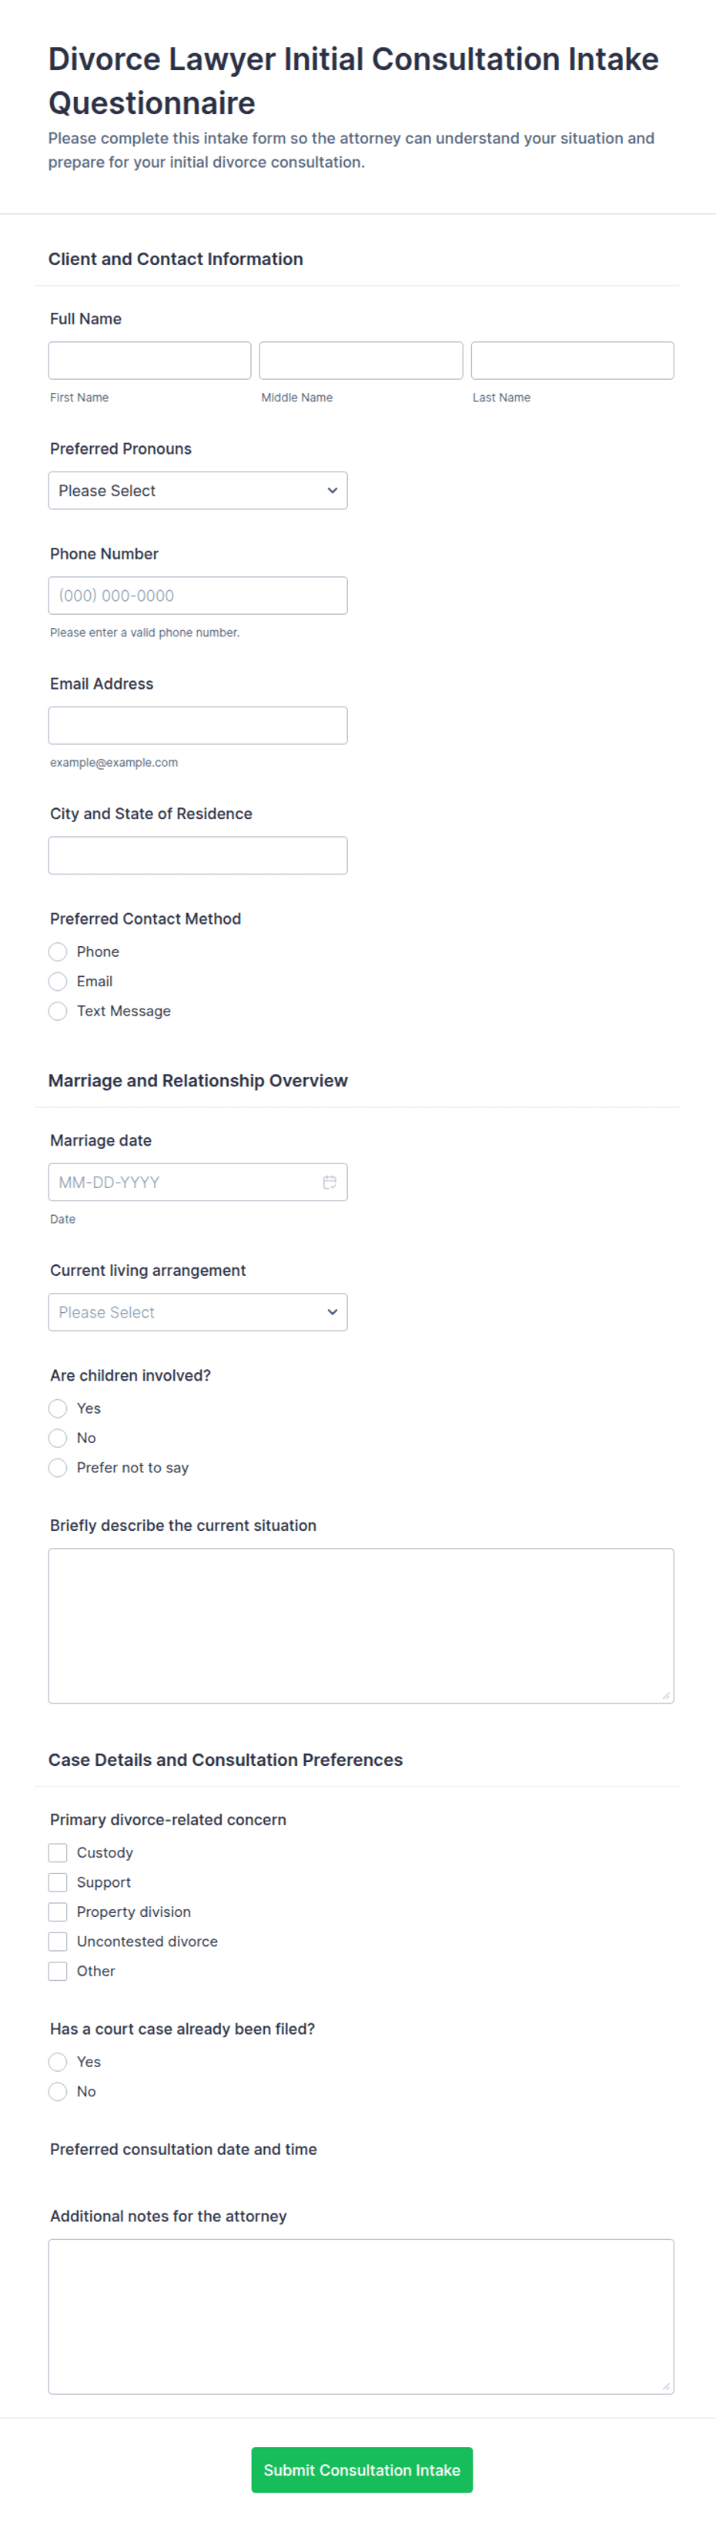
Task: Focus the Last Name text box
Action: coord(573,361)
